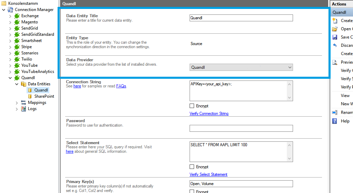
Task: Select the View action in Actions pane
Action: (345, 96)
